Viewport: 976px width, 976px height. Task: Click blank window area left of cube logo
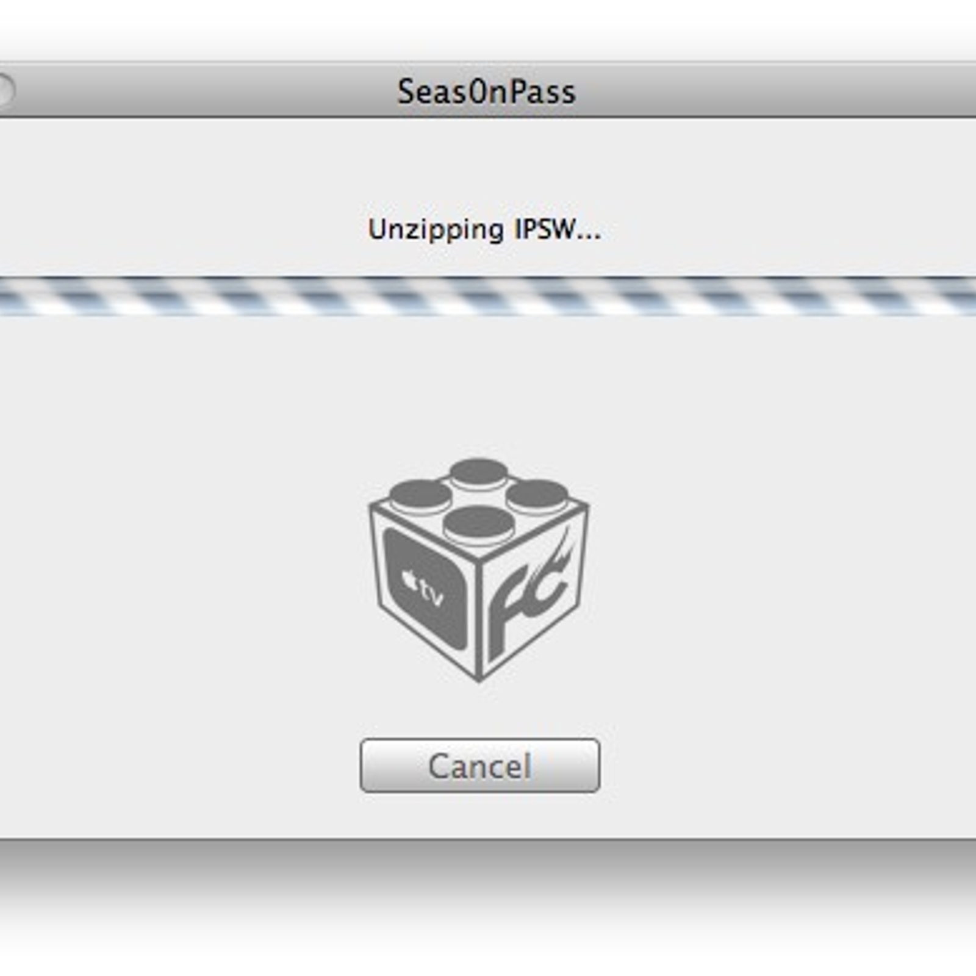[183, 567]
